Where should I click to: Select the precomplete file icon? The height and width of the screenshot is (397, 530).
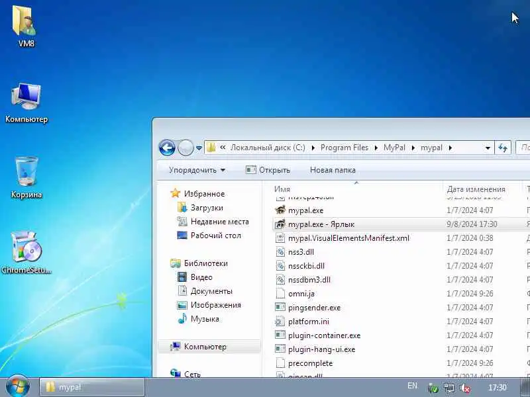coord(280,363)
